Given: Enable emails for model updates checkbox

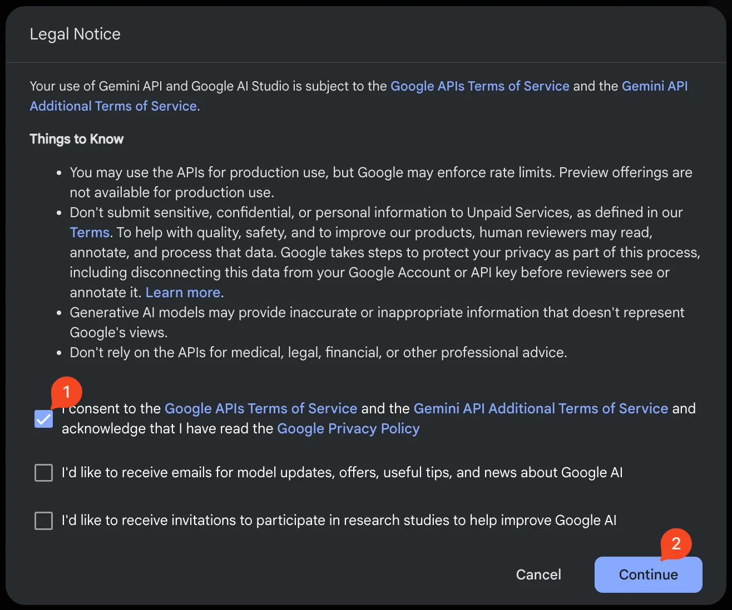Looking at the screenshot, I should click(43, 473).
